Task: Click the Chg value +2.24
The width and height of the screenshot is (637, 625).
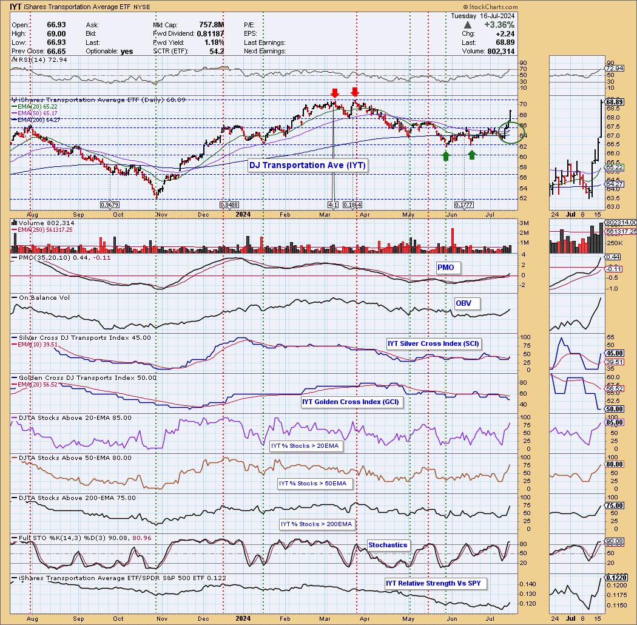Action: (505, 34)
